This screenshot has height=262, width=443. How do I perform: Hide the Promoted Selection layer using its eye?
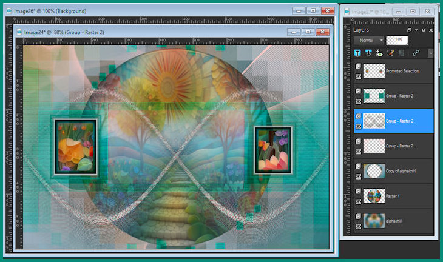click(358, 76)
